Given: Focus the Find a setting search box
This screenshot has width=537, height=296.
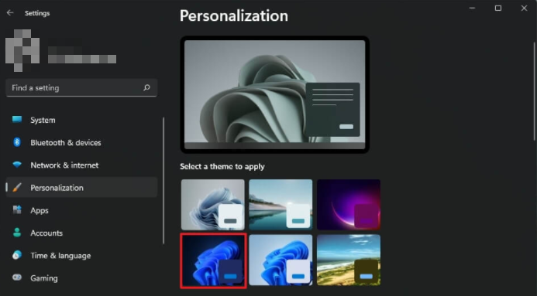Looking at the screenshot, I should (x=81, y=88).
